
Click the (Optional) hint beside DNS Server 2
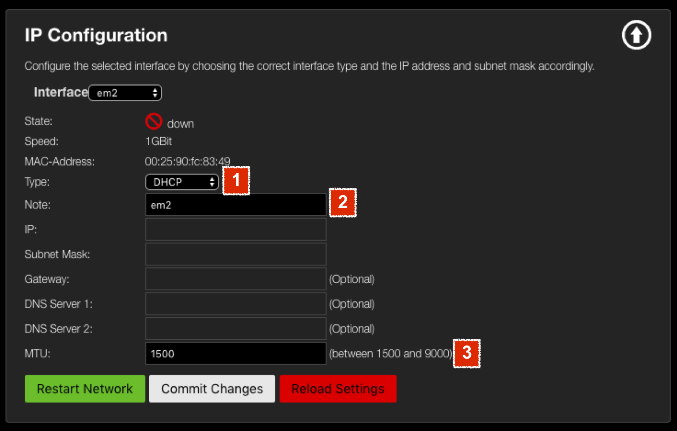pos(352,329)
